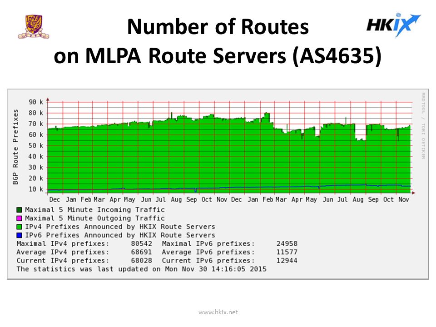Viewport: 436px width, 327px height.
Task: Click 'IPv6 Prefixes Announced by HKIX Route Servers'
Action: [120, 235]
